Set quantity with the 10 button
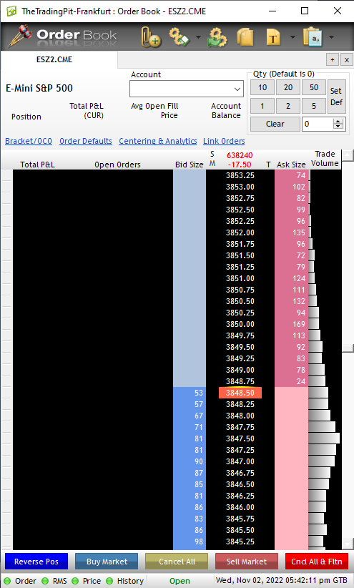Viewport: 354px width, 588px height. point(262,87)
